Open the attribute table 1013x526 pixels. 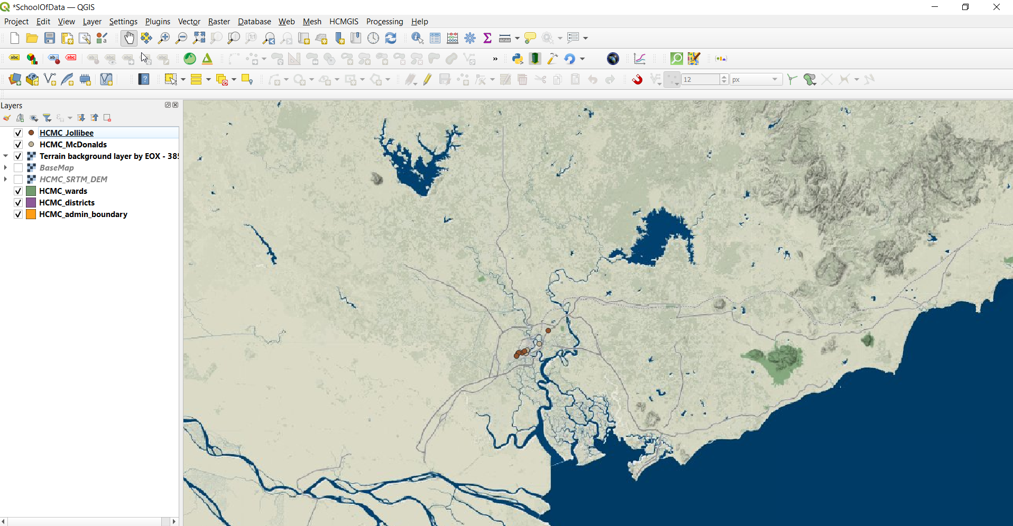point(435,38)
